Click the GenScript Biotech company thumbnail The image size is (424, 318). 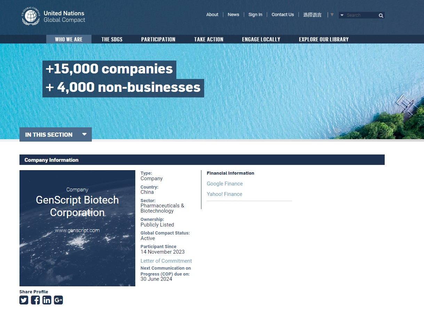coord(77,228)
